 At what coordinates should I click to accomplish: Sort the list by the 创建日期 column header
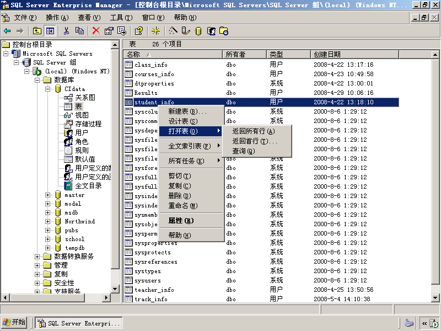(354, 54)
